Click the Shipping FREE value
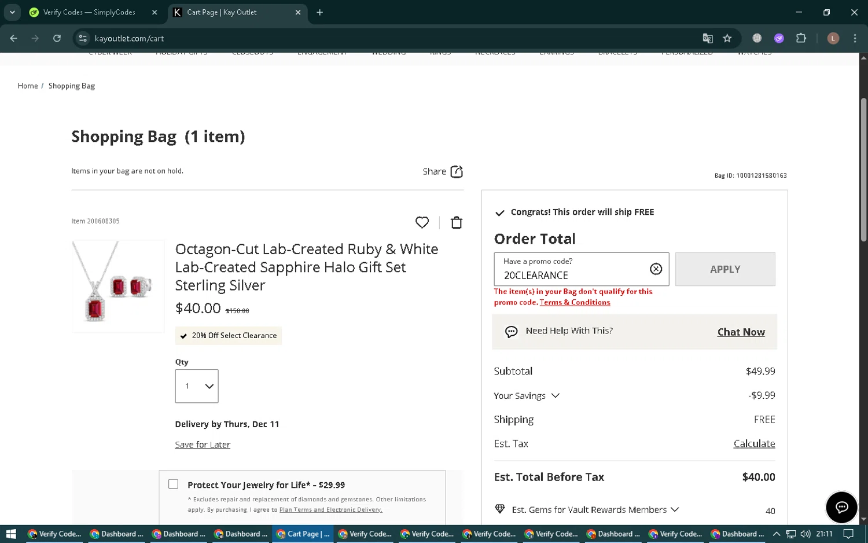 click(764, 420)
